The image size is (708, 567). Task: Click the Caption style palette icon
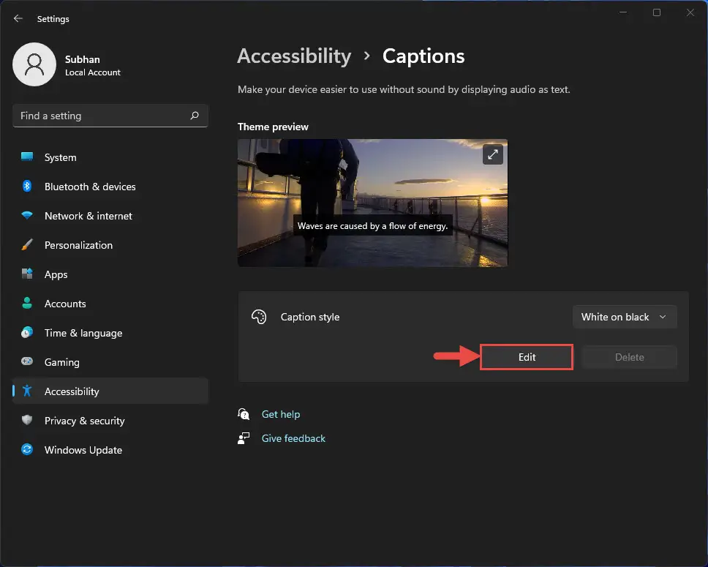point(259,317)
